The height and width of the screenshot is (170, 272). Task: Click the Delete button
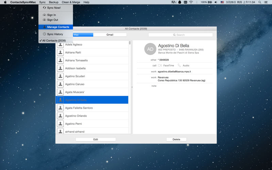(x=176, y=139)
